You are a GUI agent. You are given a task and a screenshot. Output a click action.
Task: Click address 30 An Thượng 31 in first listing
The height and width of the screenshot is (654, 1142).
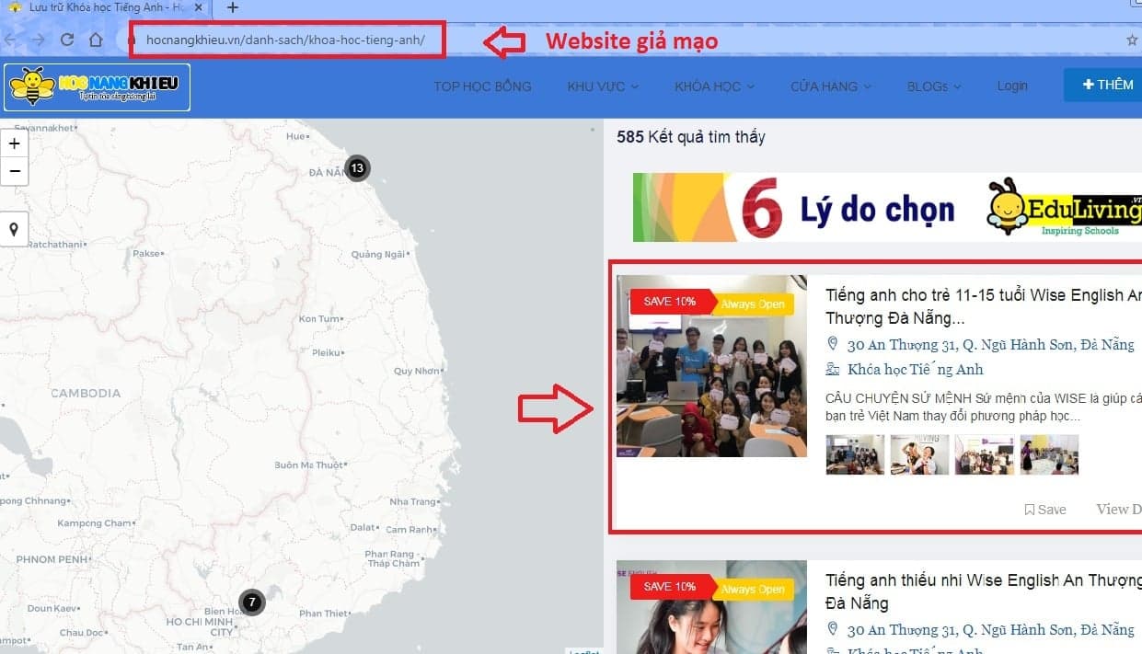coord(990,345)
